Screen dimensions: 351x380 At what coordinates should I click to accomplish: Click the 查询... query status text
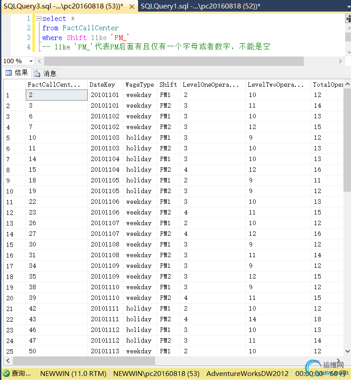click(21, 373)
